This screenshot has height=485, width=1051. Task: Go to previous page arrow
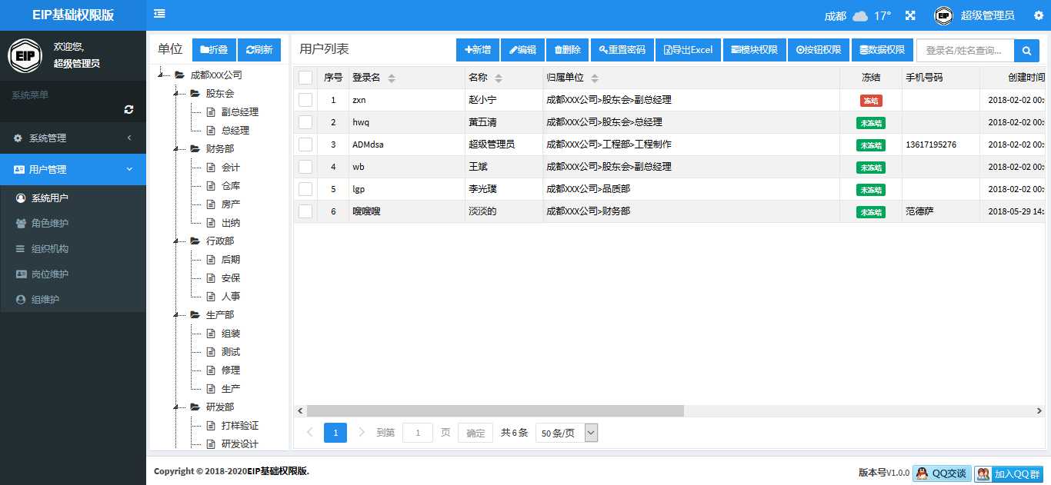tap(309, 433)
